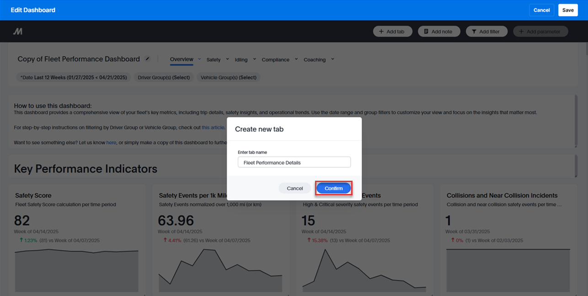Screen dimensions: 588x296
Task: Open the Safety tab dropdown arrow
Action: click(226, 59)
